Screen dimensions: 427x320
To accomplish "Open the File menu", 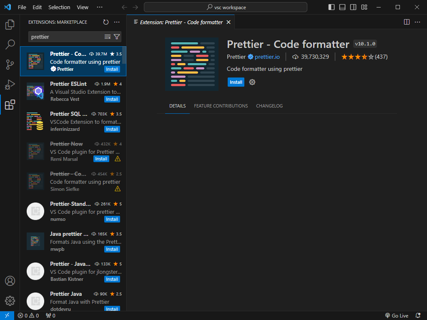I will (x=22, y=7).
